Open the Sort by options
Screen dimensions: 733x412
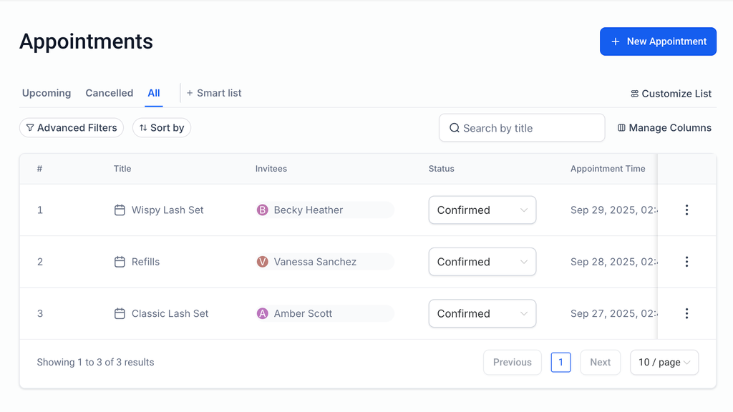pos(162,128)
